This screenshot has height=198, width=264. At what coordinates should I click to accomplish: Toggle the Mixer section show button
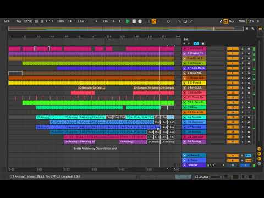pos(260,158)
